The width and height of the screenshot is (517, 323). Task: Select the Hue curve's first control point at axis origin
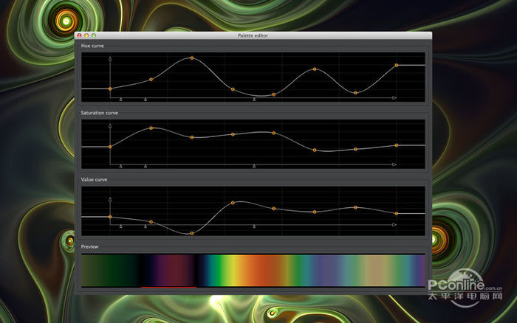click(x=110, y=89)
